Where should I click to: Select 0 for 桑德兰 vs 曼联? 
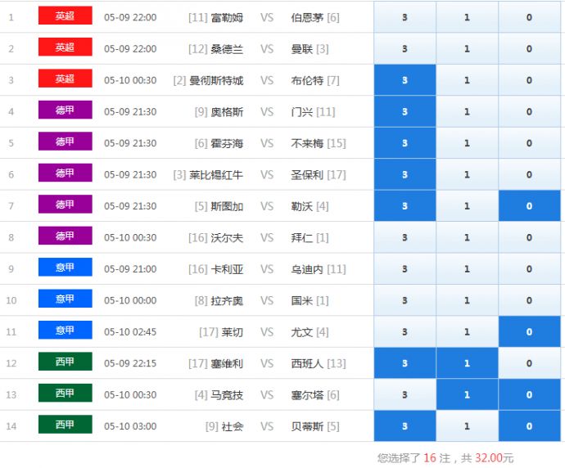(529, 48)
